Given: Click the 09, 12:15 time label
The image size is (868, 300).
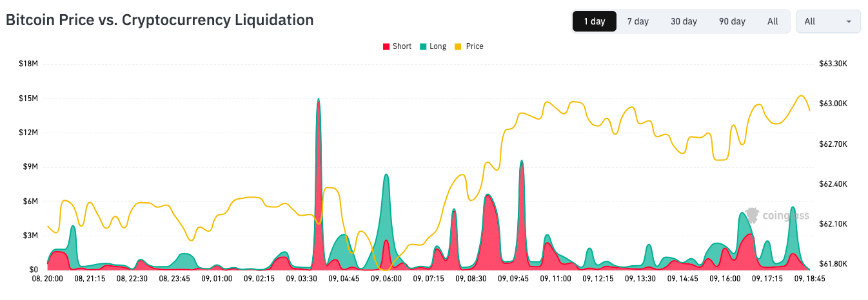Looking at the screenshot, I should [598, 279].
